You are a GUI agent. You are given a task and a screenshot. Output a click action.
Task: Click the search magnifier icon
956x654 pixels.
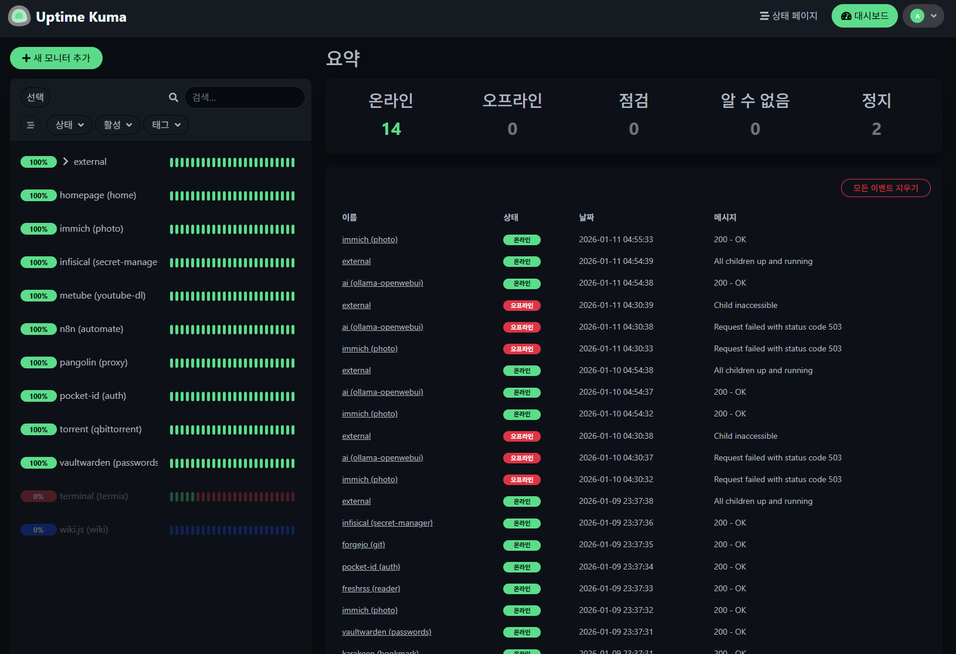pyautogui.click(x=174, y=97)
